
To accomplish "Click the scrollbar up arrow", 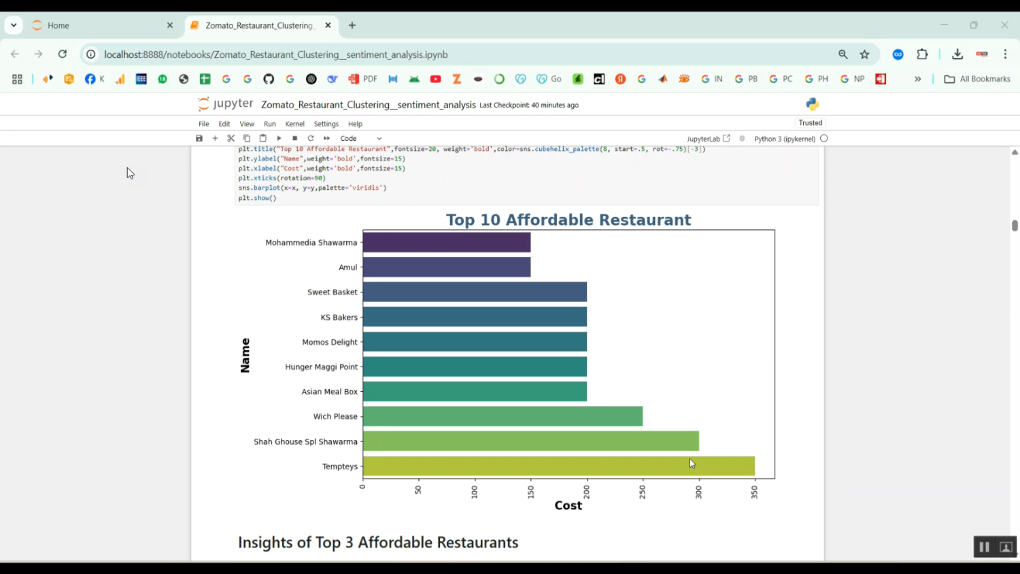I will [x=1015, y=152].
